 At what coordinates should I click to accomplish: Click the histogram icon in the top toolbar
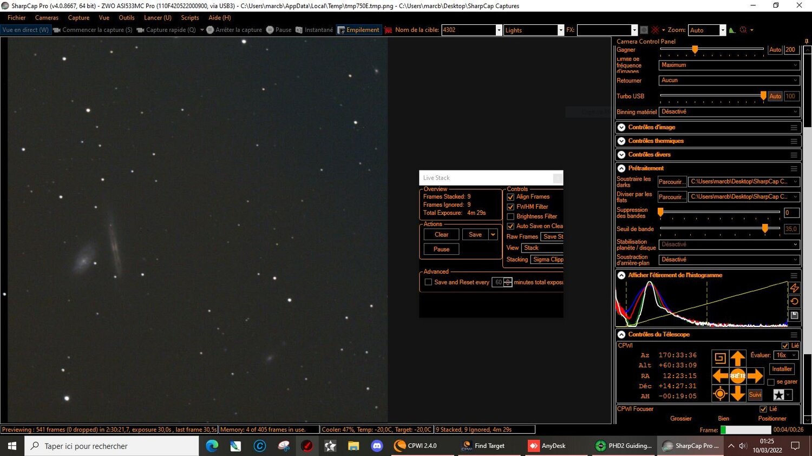[x=731, y=30]
